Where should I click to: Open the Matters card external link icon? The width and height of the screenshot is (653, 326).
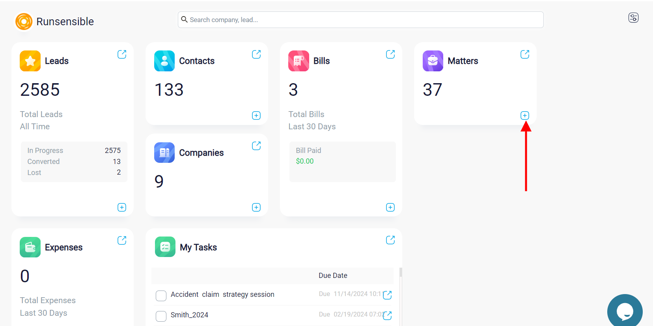click(x=525, y=54)
